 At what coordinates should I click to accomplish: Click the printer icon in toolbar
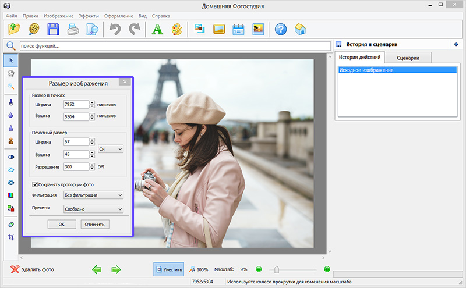[73, 30]
